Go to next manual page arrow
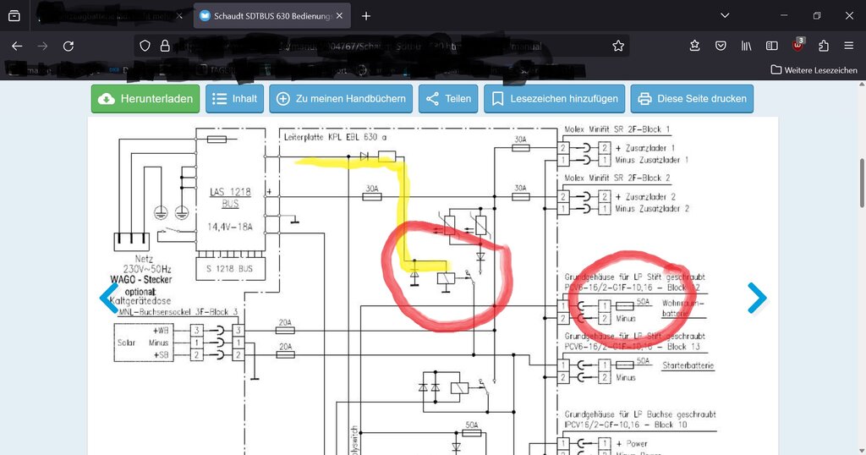This screenshot has width=866, height=455. tap(757, 298)
